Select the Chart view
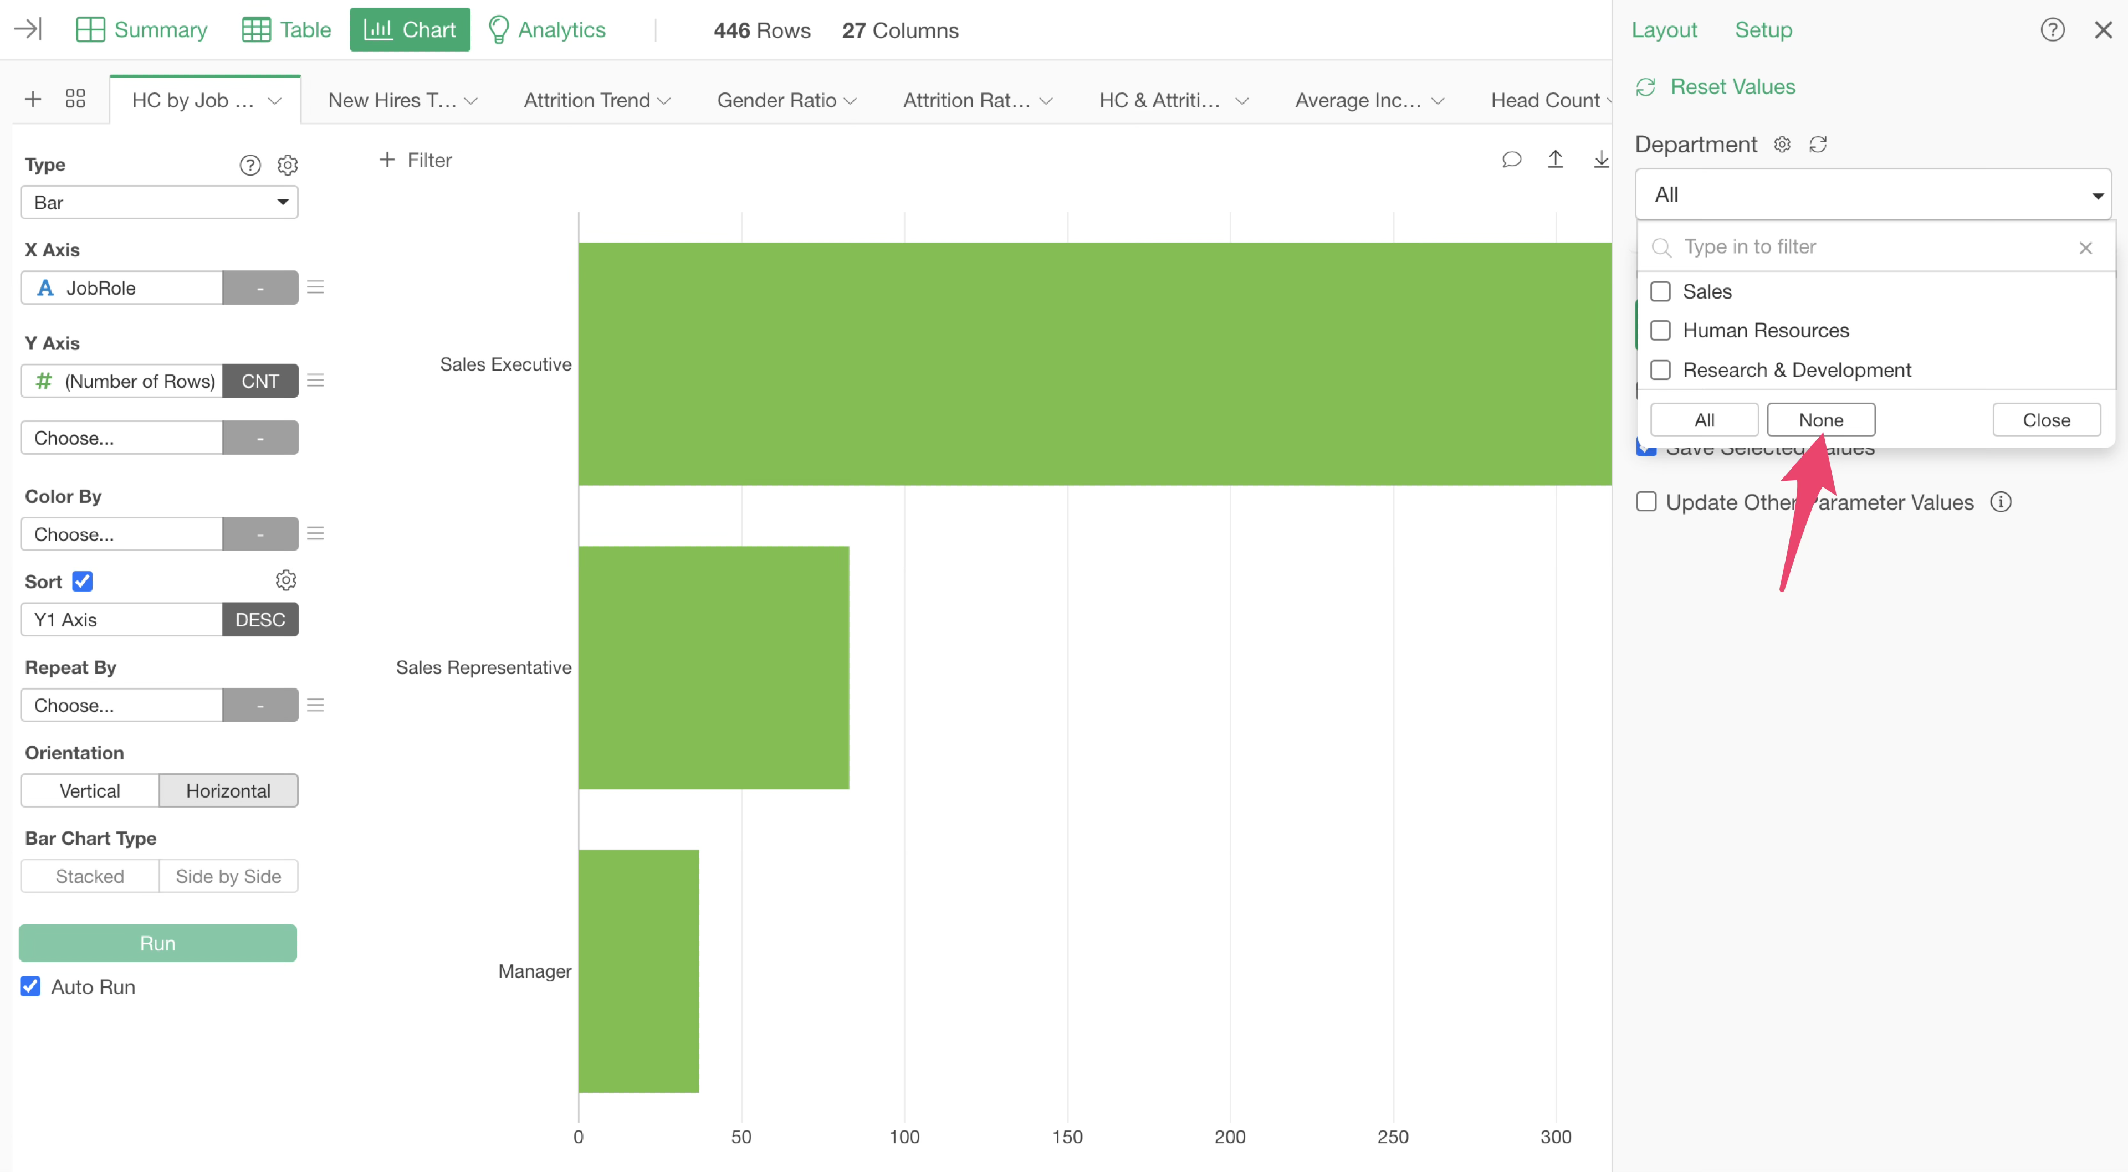Image resolution: width=2128 pixels, height=1172 pixels. (x=410, y=30)
